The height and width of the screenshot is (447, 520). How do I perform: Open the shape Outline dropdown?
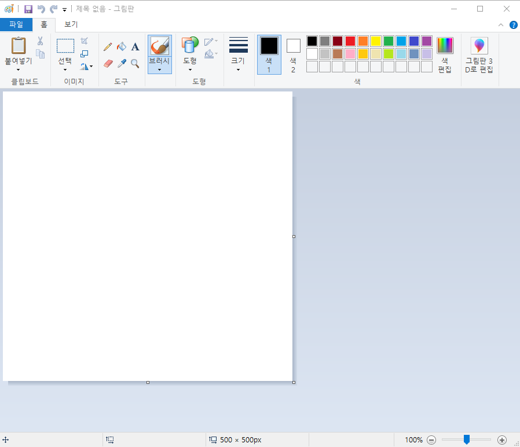[x=211, y=42]
